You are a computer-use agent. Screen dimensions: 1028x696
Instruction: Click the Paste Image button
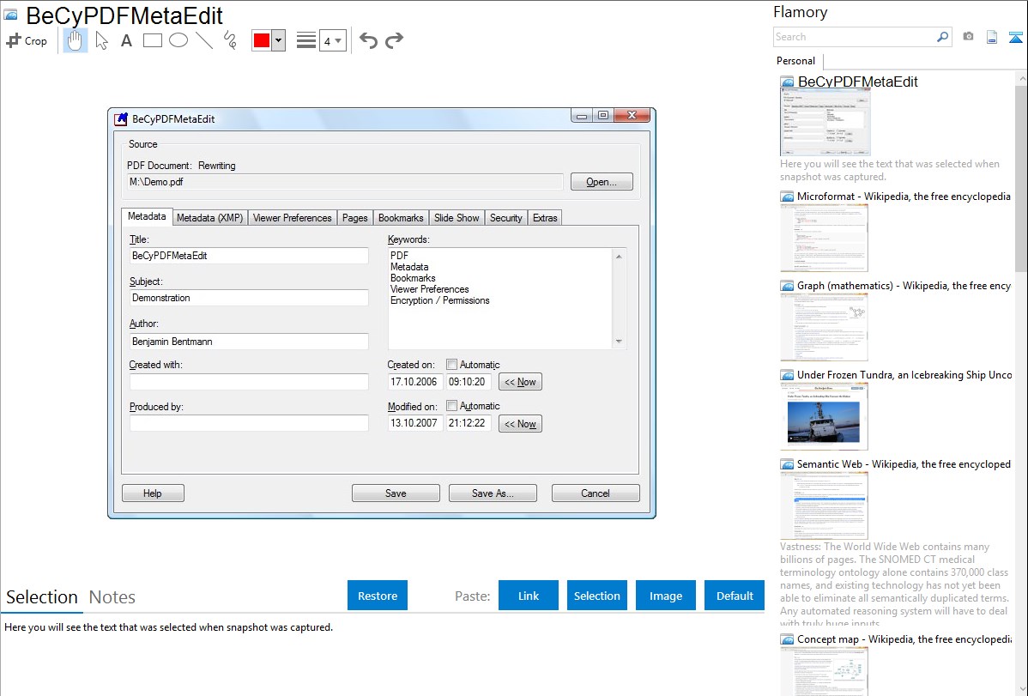click(x=665, y=596)
